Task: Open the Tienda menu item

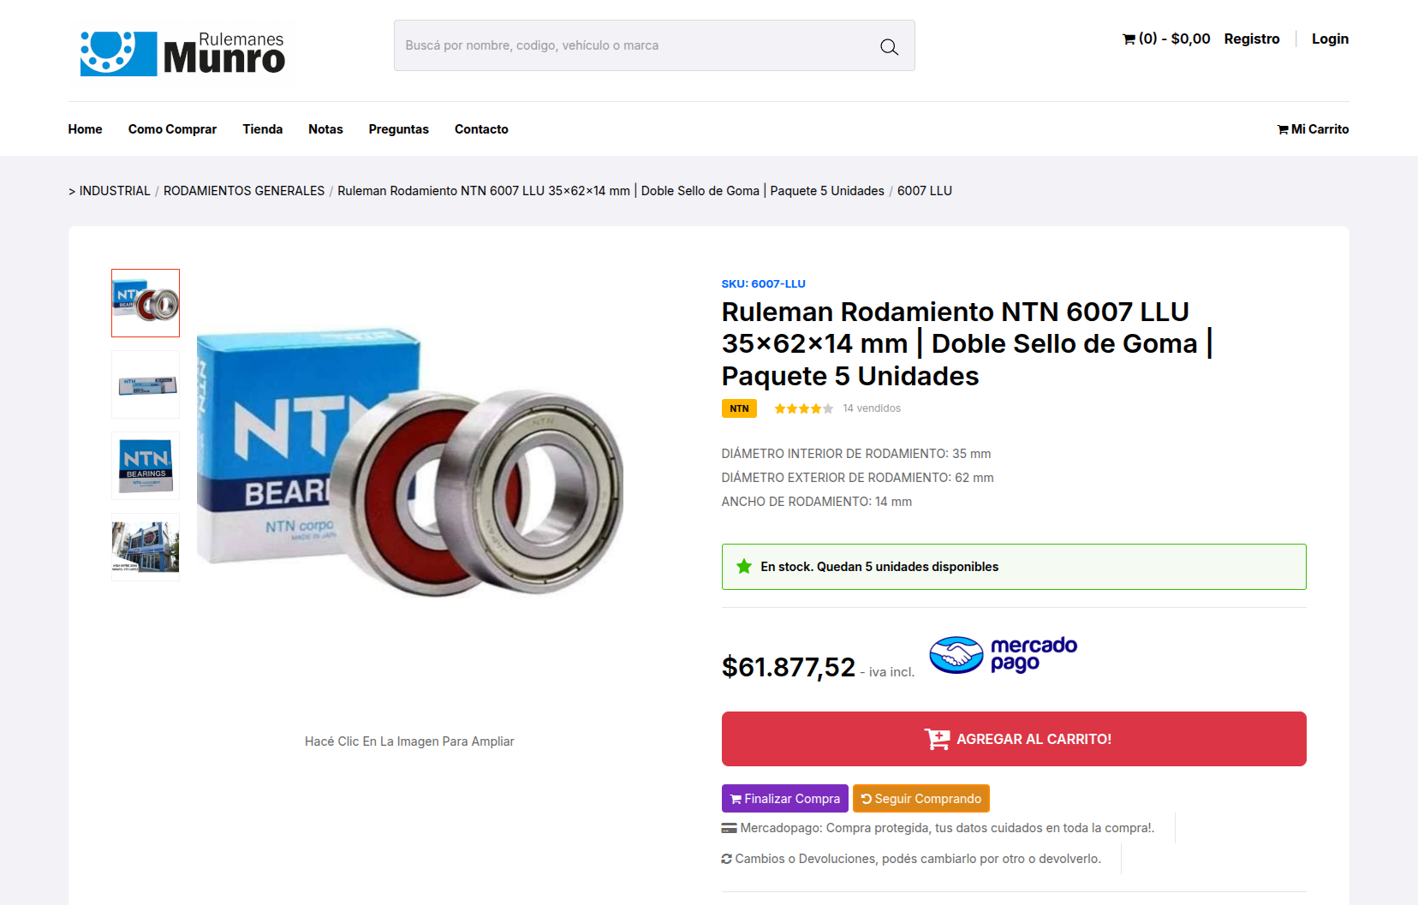Action: [262, 129]
